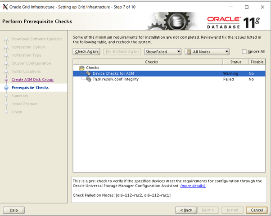This screenshot has width=271, height=216.
Task: Sort by the Status column header
Action: 236,62
